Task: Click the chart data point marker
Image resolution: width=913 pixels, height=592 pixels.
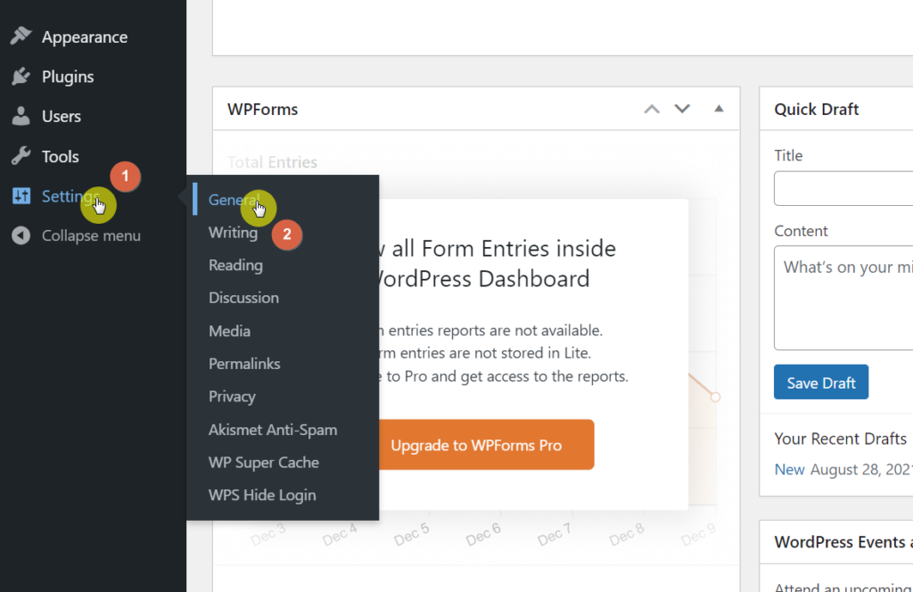Action: coord(715,397)
